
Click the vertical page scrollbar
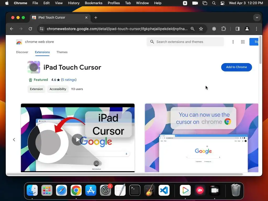pos(260,49)
